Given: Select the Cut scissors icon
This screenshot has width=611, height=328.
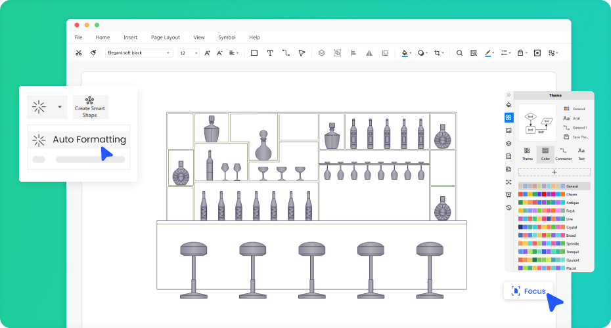Looking at the screenshot, I should coord(79,53).
